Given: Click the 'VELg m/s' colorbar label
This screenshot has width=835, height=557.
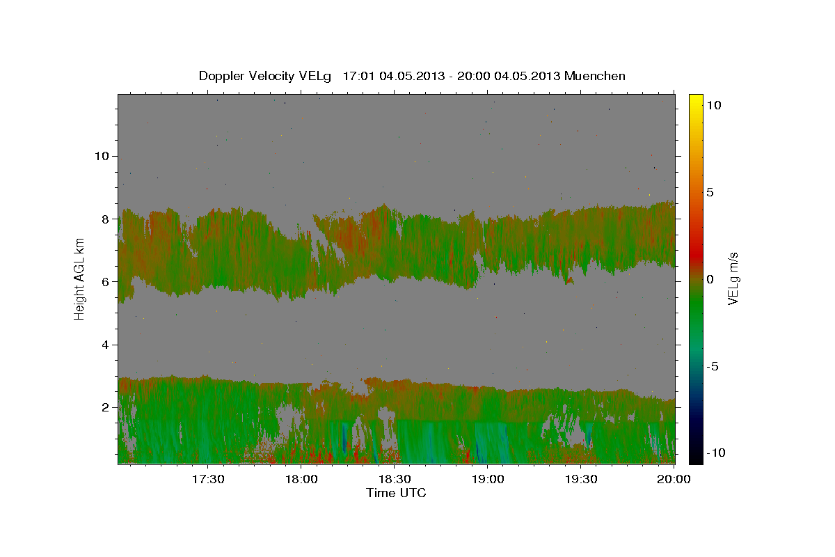Looking at the screenshot, I should 733,278.
